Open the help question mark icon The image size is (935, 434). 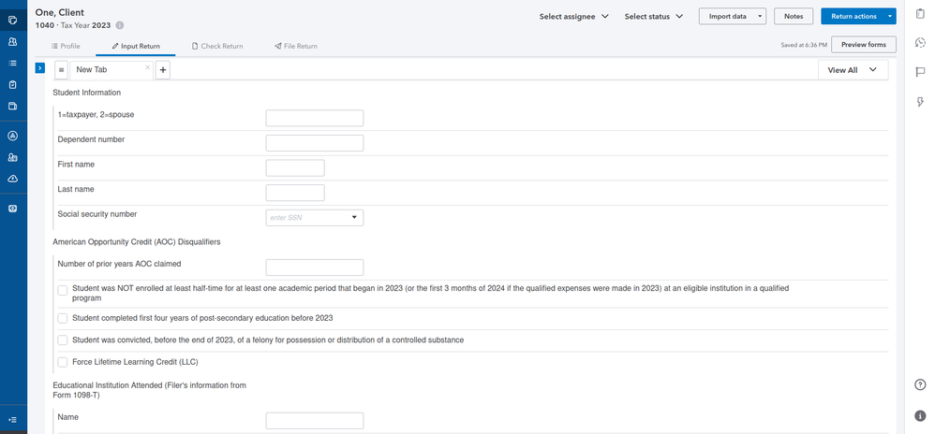click(x=920, y=384)
